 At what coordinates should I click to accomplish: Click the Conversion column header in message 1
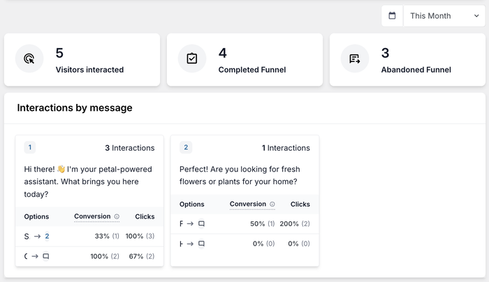92,216
